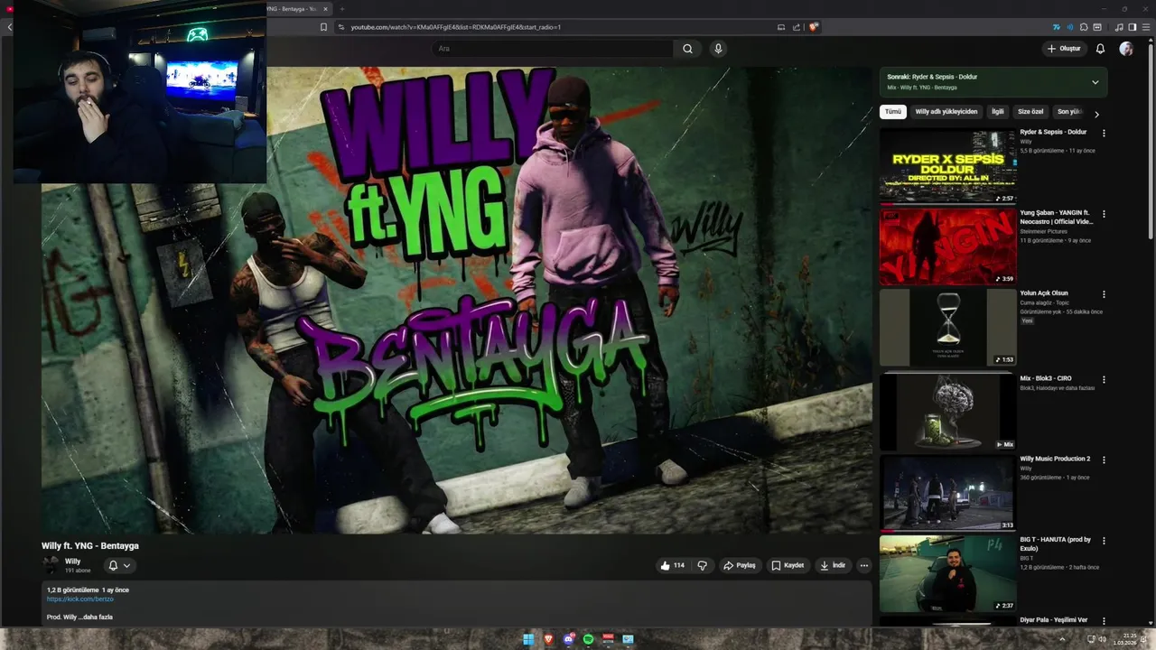Close the Bentayga browser tab
This screenshot has width=1156, height=650.
[x=325, y=9]
